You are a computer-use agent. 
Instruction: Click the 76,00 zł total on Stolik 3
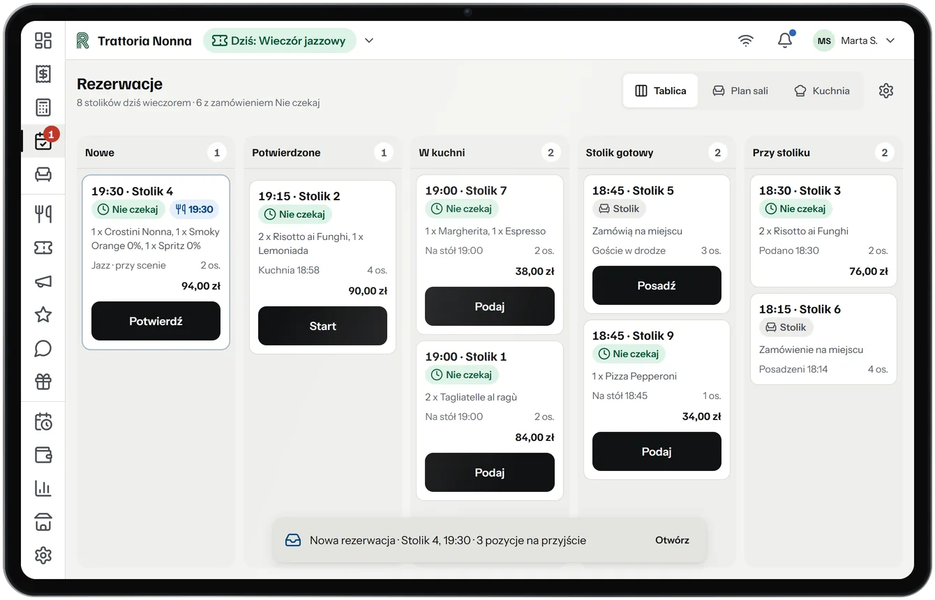(x=869, y=271)
